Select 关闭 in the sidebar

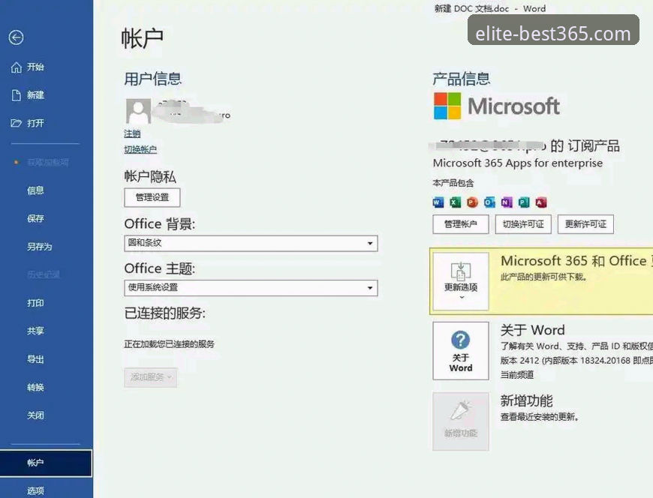(x=35, y=415)
